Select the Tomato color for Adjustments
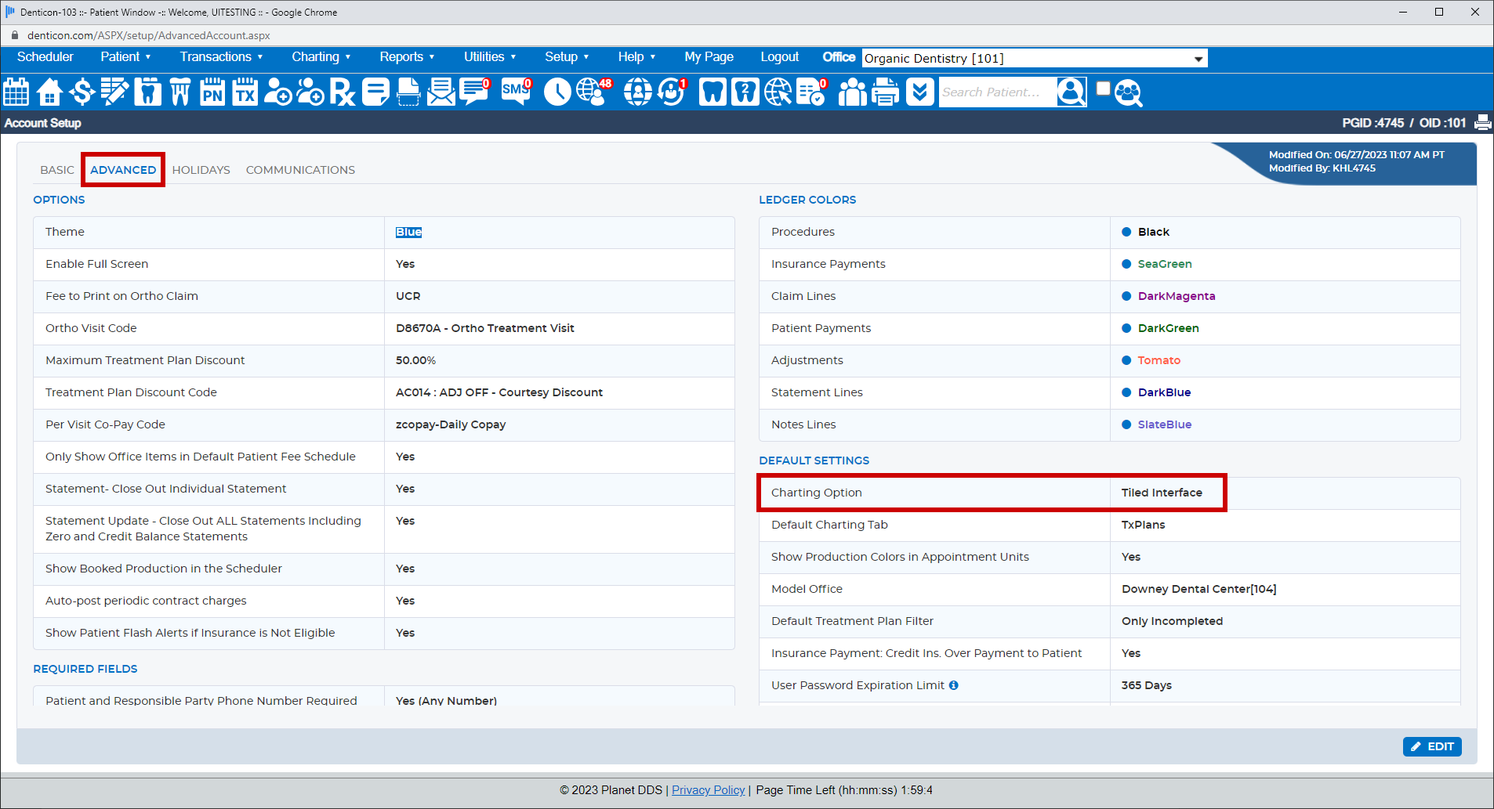 click(x=1159, y=360)
